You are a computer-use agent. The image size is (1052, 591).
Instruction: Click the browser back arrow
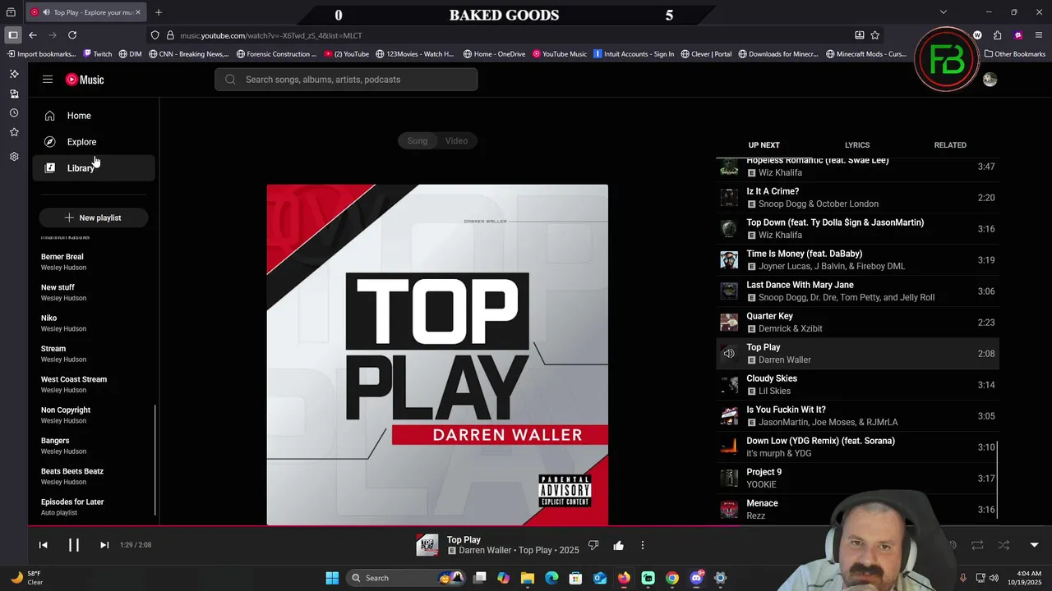coord(33,35)
